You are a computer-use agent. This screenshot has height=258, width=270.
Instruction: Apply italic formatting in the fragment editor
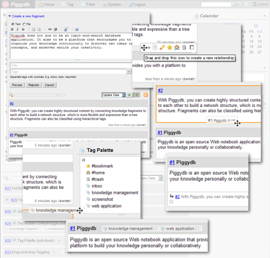tap(17, 30)
